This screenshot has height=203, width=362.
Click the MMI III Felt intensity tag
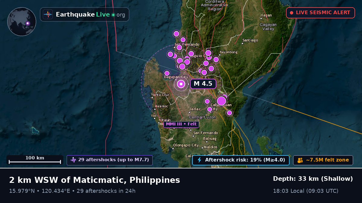(x=181, y=124)
